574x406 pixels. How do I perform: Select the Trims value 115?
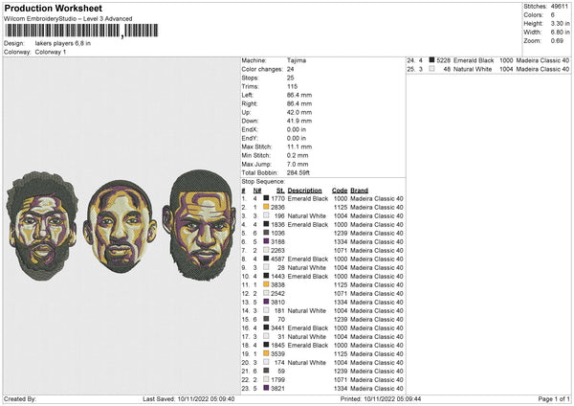click(x=293, y=86)
